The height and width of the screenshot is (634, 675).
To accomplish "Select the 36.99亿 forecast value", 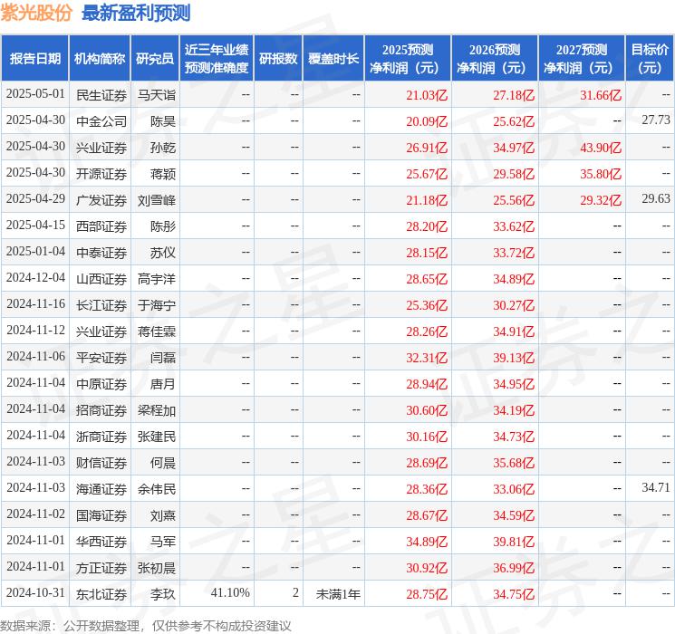I will (x=514, y=567).
